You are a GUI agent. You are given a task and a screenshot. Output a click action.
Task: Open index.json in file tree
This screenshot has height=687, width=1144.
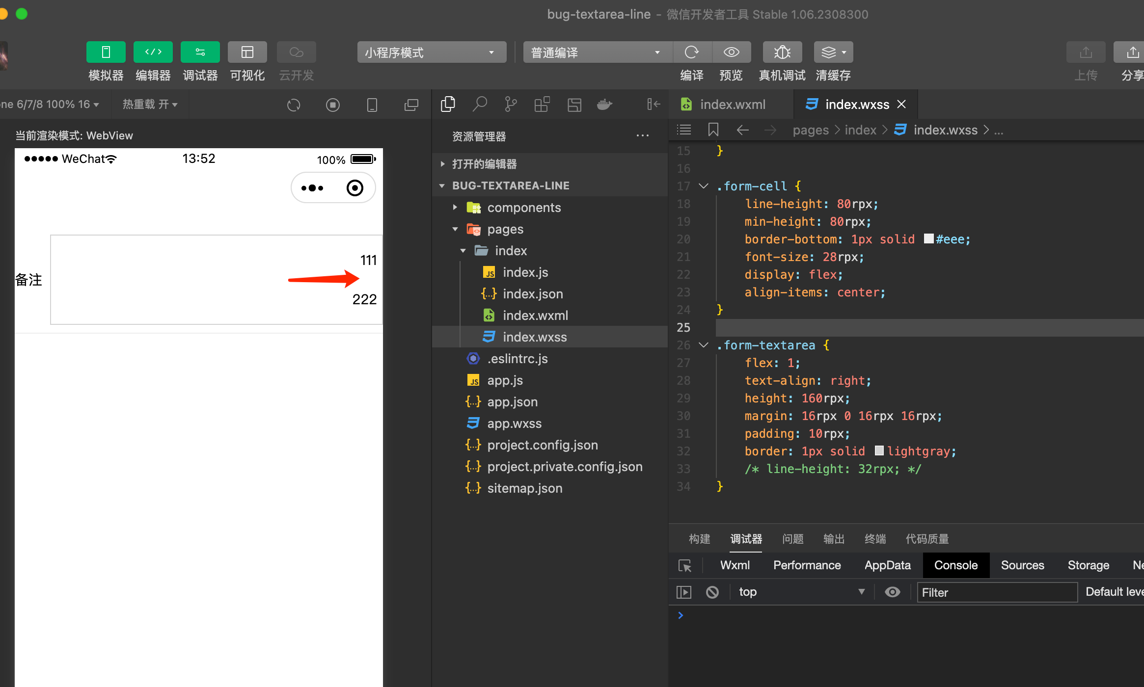click(x=550, y=294)
